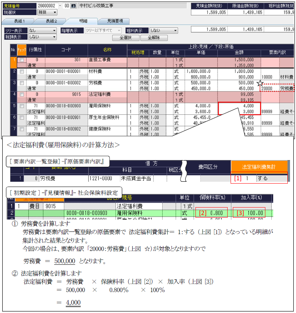
Task: Click the unit price cell 1,000,000.0
Action: pyautogui.click(x=201, y=71)
